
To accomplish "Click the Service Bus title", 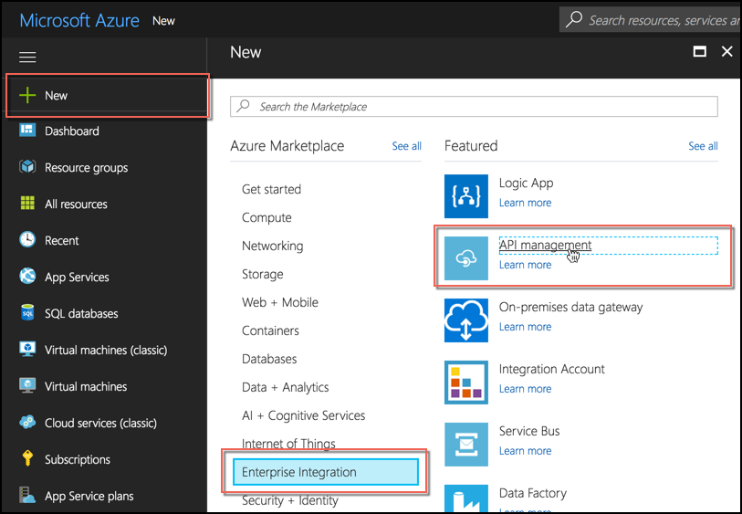I will click(x=529, y=431).
